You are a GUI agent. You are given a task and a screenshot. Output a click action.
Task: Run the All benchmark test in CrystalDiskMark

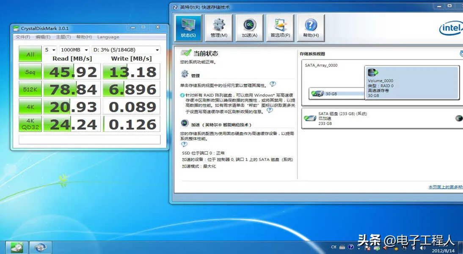click(30, 54)
